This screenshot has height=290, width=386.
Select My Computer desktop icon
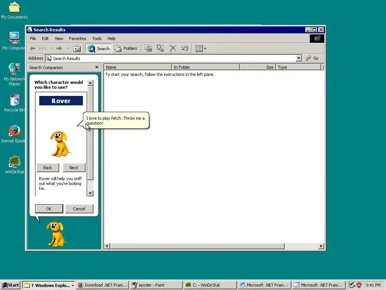pyautogui.click(x=14, y=42)
